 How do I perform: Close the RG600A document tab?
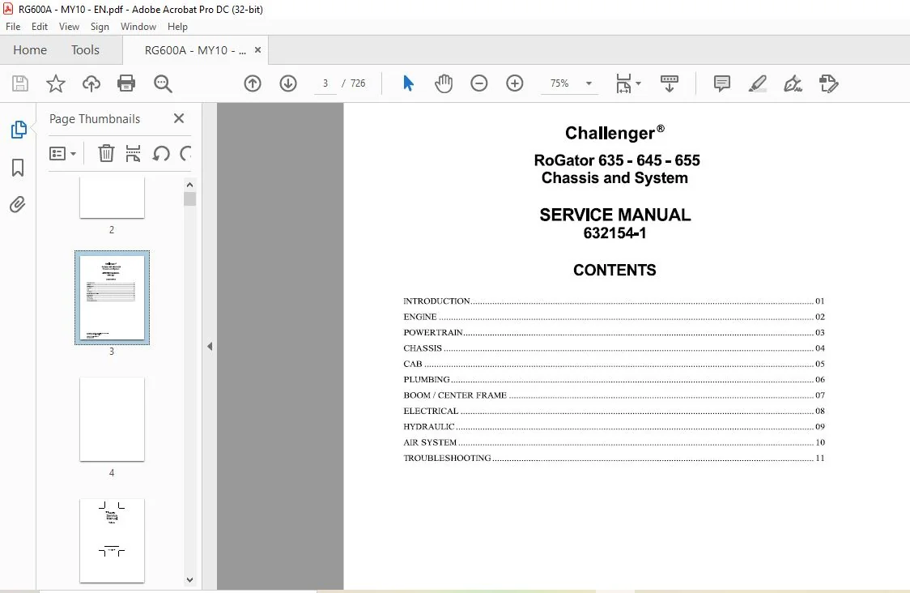coord(257,50)
